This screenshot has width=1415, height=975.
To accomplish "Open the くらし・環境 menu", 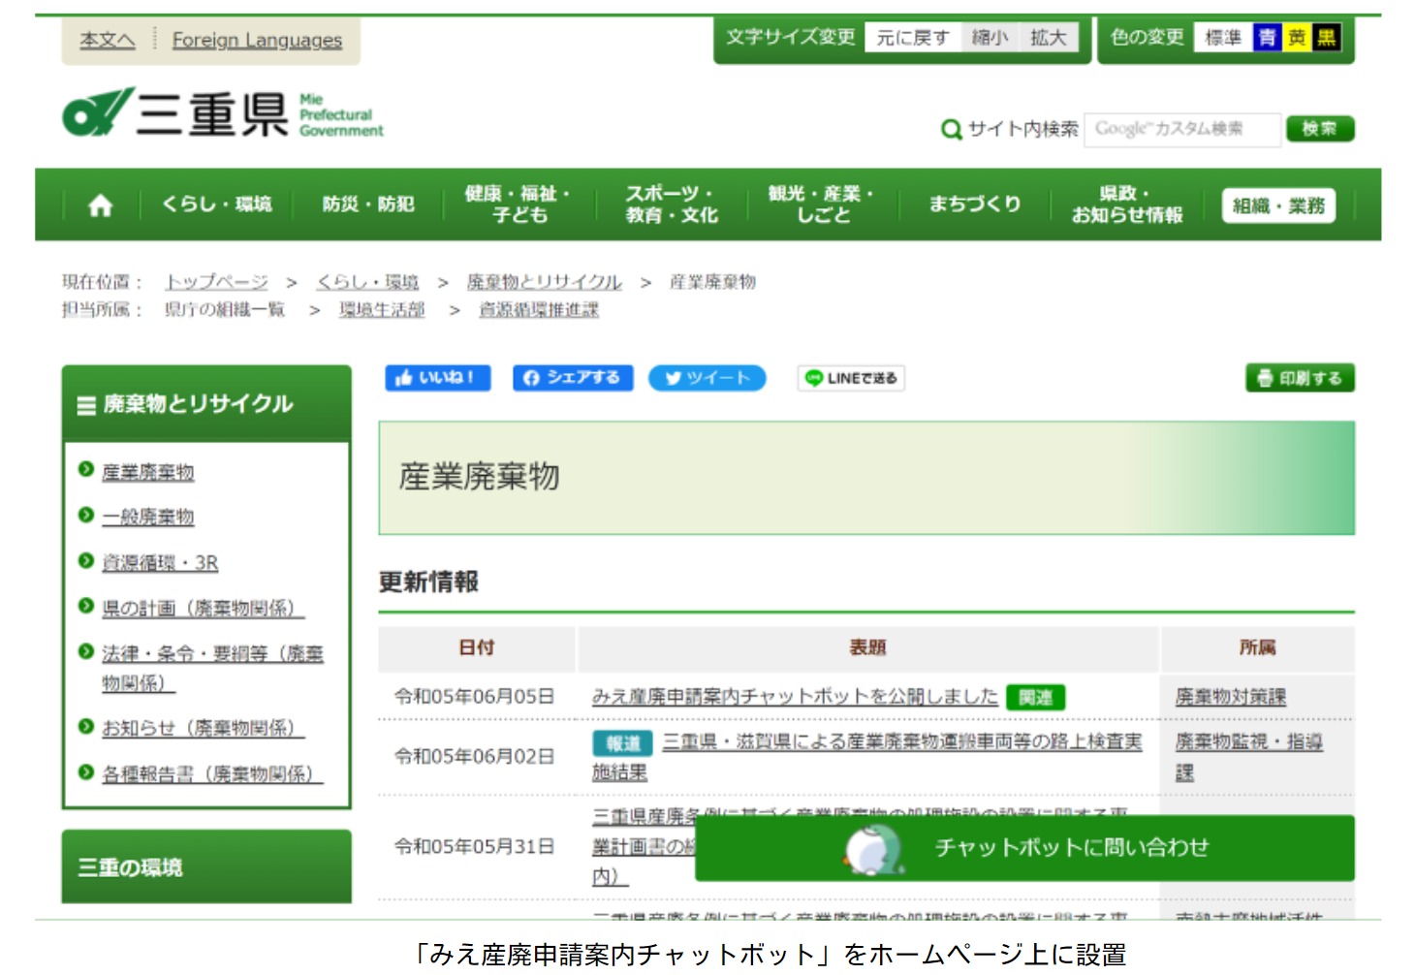I will [217, 204].
